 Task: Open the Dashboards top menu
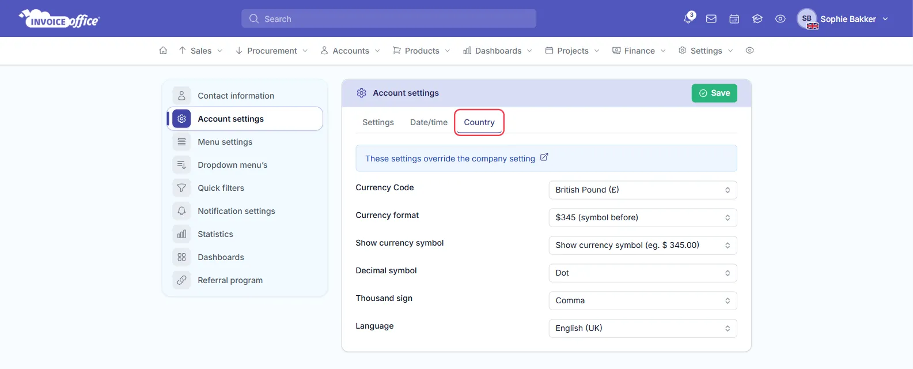(498, 51)
